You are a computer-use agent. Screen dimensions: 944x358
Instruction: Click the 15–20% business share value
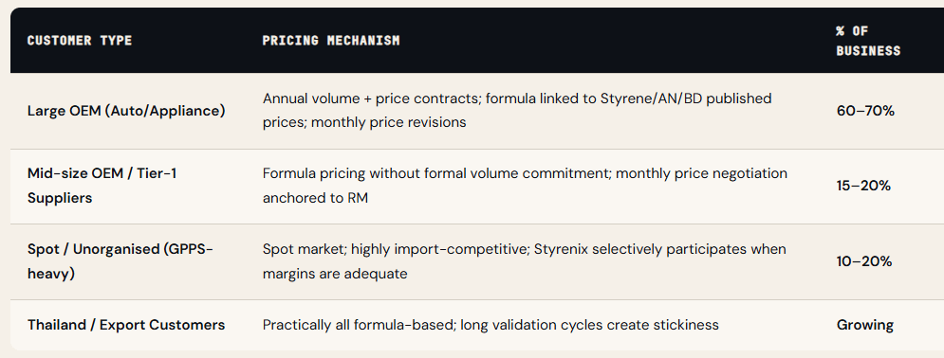863,186
